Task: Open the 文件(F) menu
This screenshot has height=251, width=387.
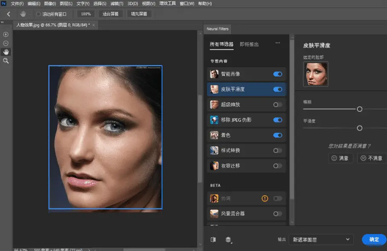Action: [17, 4]
